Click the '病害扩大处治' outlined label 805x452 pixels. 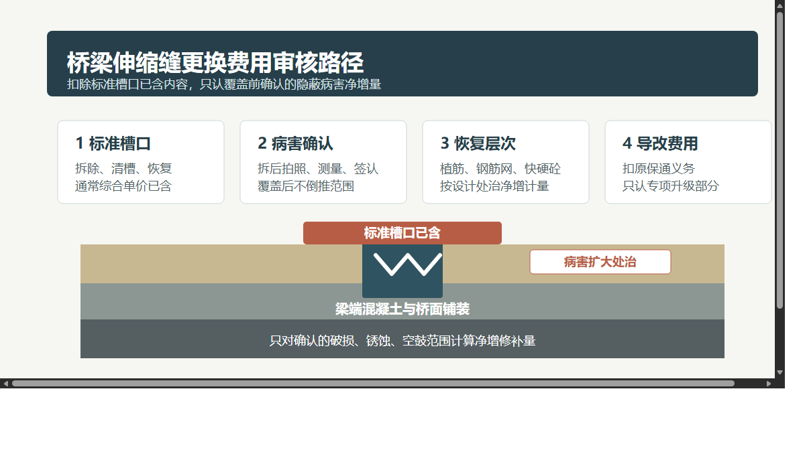click(x=600, y=262)
